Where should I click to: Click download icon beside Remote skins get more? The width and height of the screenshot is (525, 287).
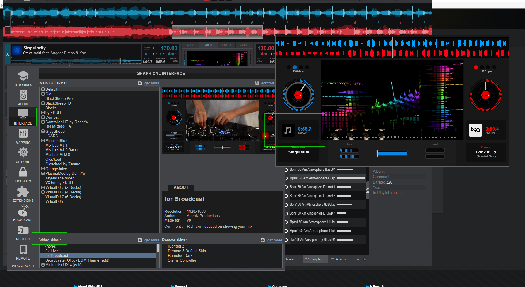263,240
